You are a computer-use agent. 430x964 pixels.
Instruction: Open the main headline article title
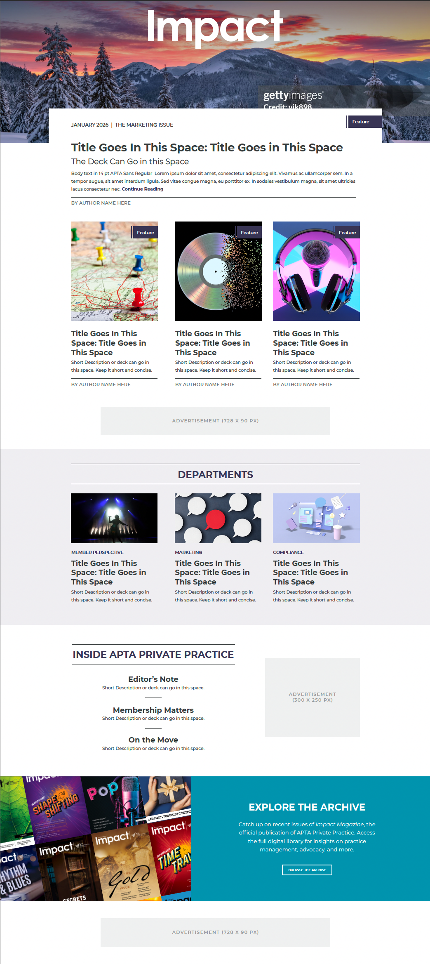(x=207, y=147)
